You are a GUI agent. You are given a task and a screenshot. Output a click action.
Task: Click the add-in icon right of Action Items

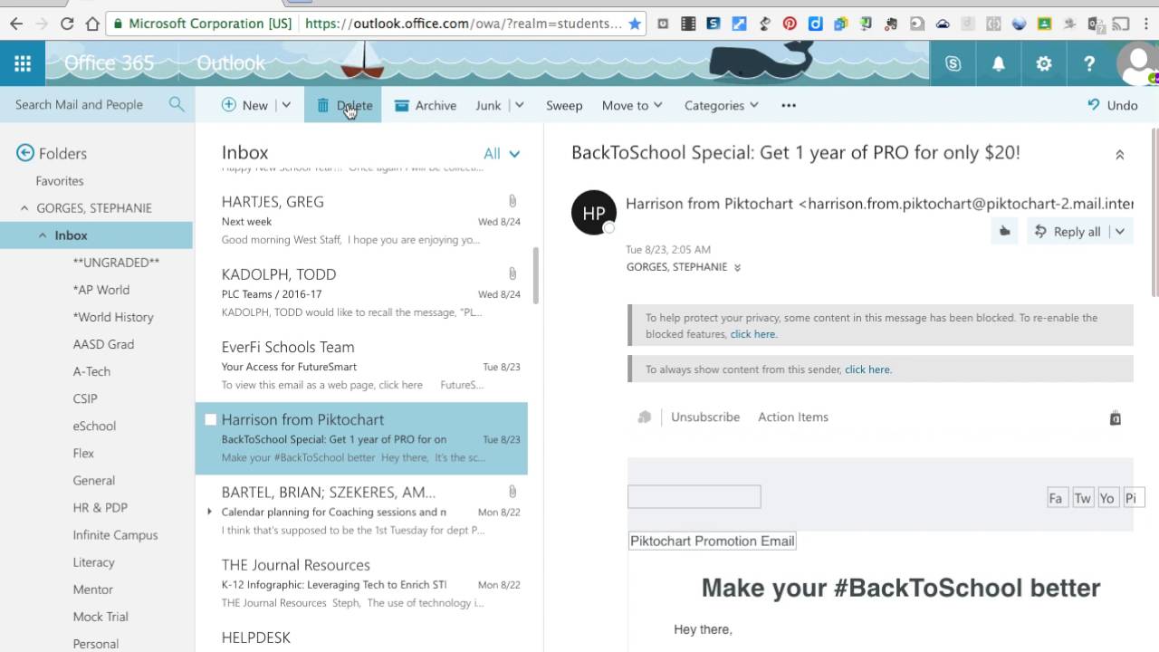coord(1116,418)
